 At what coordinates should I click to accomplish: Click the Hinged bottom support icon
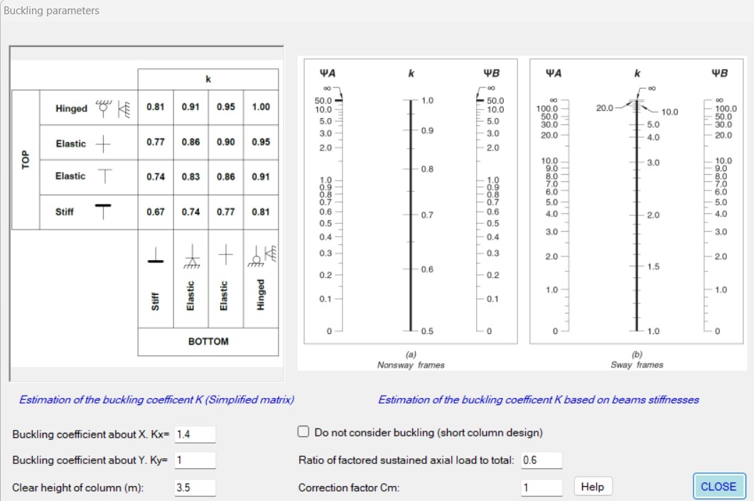262,256
